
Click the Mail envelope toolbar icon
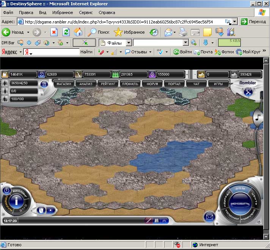[168, 32]
